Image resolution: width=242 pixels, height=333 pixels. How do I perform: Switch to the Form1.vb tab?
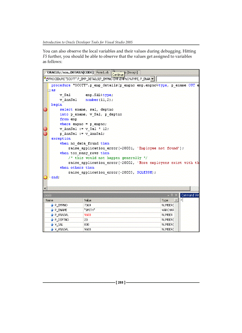point(102,72)
